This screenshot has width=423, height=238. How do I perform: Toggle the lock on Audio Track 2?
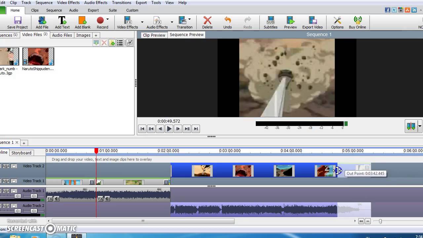pyautogui.click(x=14, y=206)
